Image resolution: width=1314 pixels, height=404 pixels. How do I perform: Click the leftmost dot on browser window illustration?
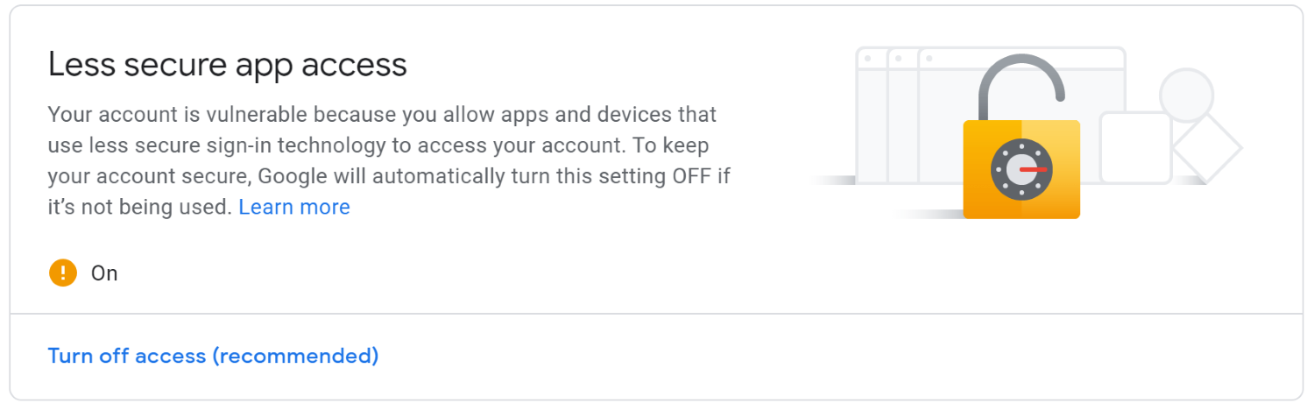point(867,59)
